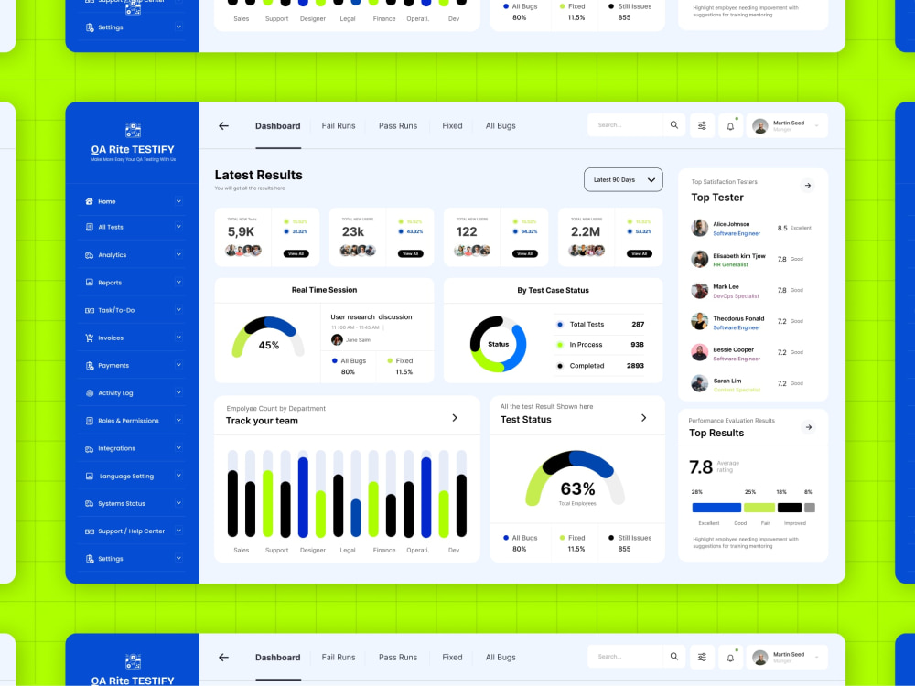Click the back arrow in main dashboard header
915x686 pixels.
coord(223,126)
